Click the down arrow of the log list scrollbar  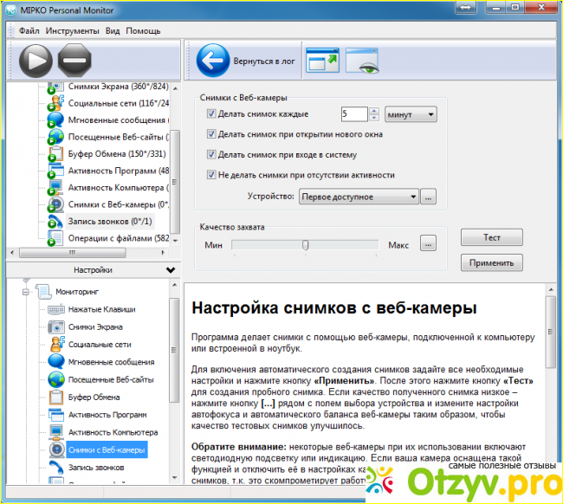pyautogui.click(x=175, y=241)
